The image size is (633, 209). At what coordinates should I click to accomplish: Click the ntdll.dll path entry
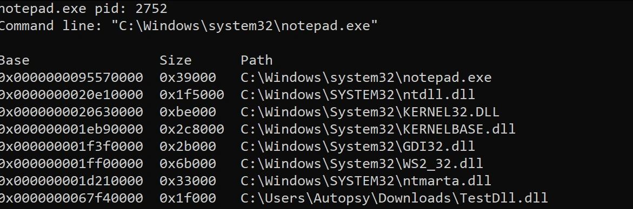[x=358, y=95]
